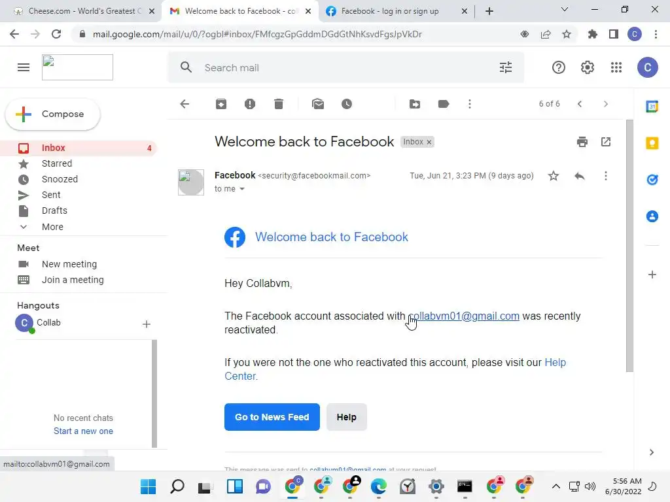The width and height of the screenshot is (670, 502).
Task: Hide the right side panel chevron
Action: (x=652, y=452)
